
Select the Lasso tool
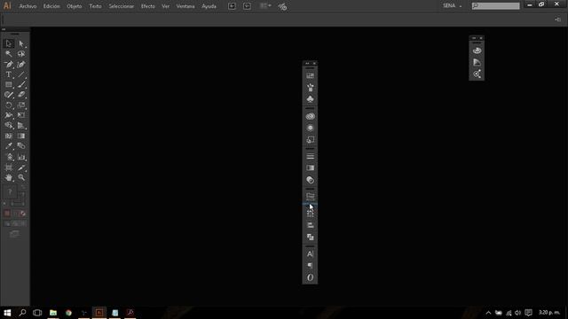[x=21, y=54]
